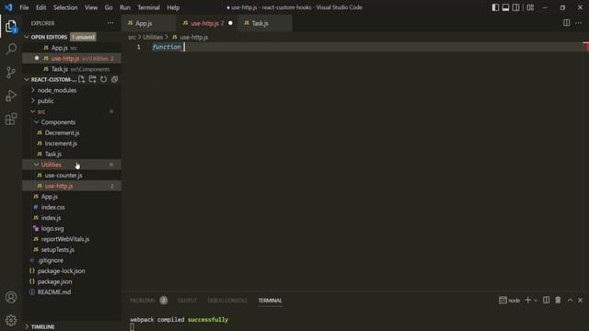The width and height of the screenshot is (589, 331).
Task: Click the New Folder icon in explorer
Action: coord(92,79)
